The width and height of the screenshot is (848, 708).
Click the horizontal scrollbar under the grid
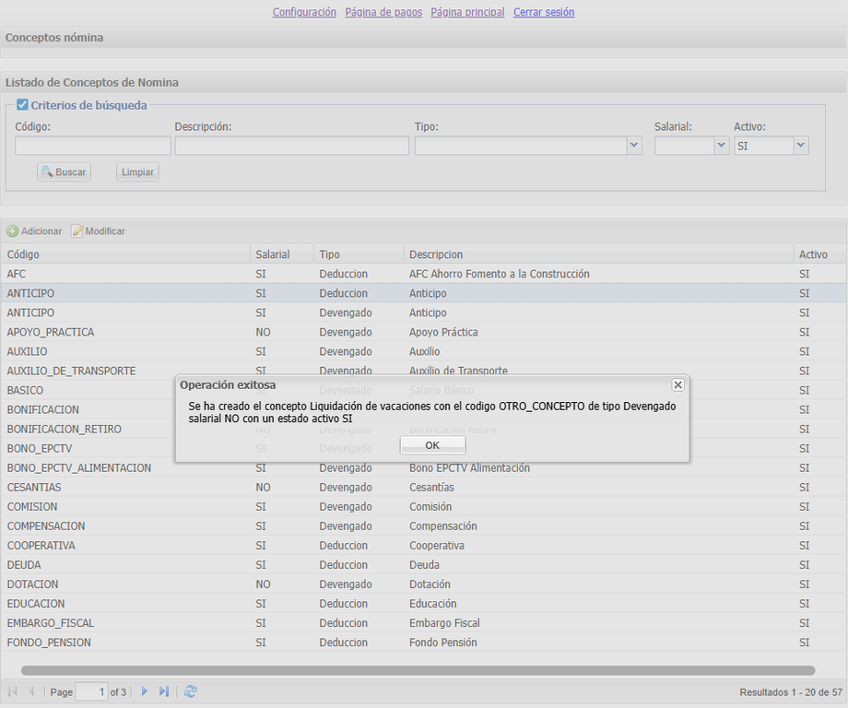coord(418,670)
